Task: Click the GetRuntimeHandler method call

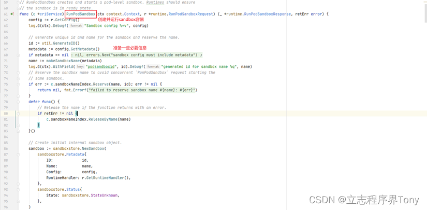Action: coord(105,178)
